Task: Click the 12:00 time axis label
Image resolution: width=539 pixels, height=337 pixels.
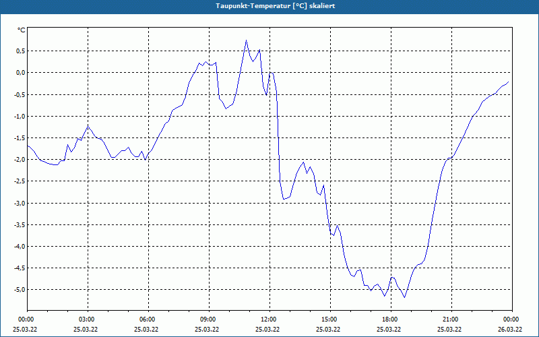Action: point(270,319)
